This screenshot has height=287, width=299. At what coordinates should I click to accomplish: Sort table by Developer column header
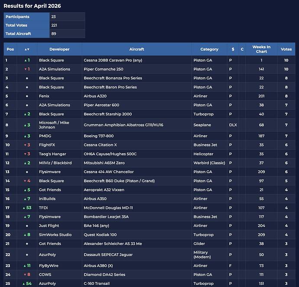pos(59,49)
